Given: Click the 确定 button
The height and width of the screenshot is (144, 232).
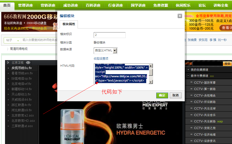Looking at the screenshot, I should coord(162,95).
